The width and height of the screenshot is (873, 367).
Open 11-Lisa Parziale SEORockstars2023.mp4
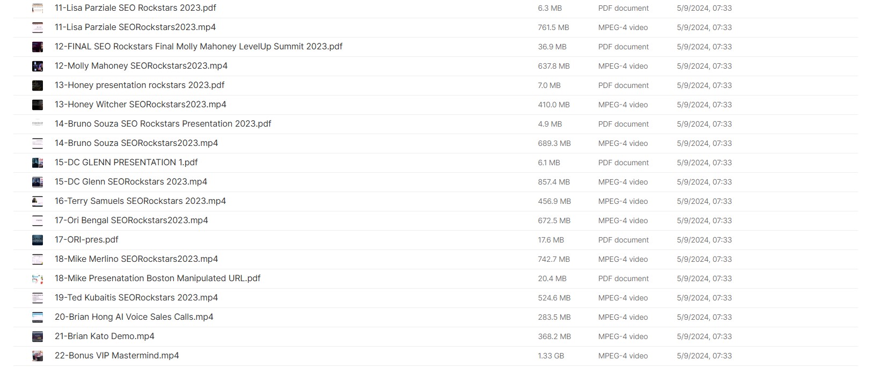(135, 27)
